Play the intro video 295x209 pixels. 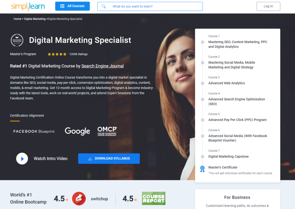pyautogui.click(x=22, y=159)
